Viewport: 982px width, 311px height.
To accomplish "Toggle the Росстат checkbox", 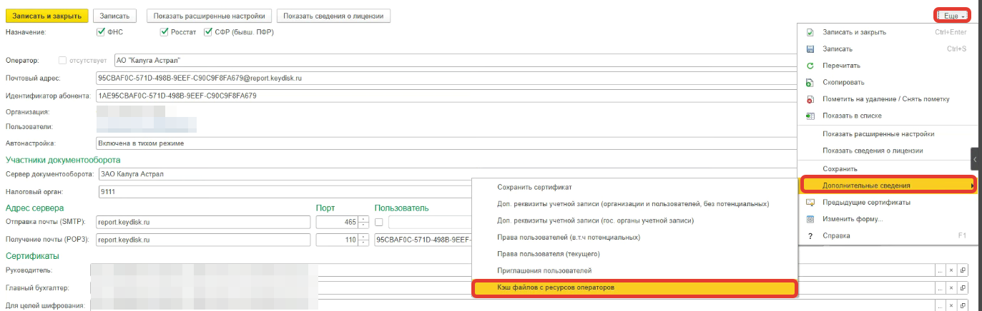I will click(165, 32).
